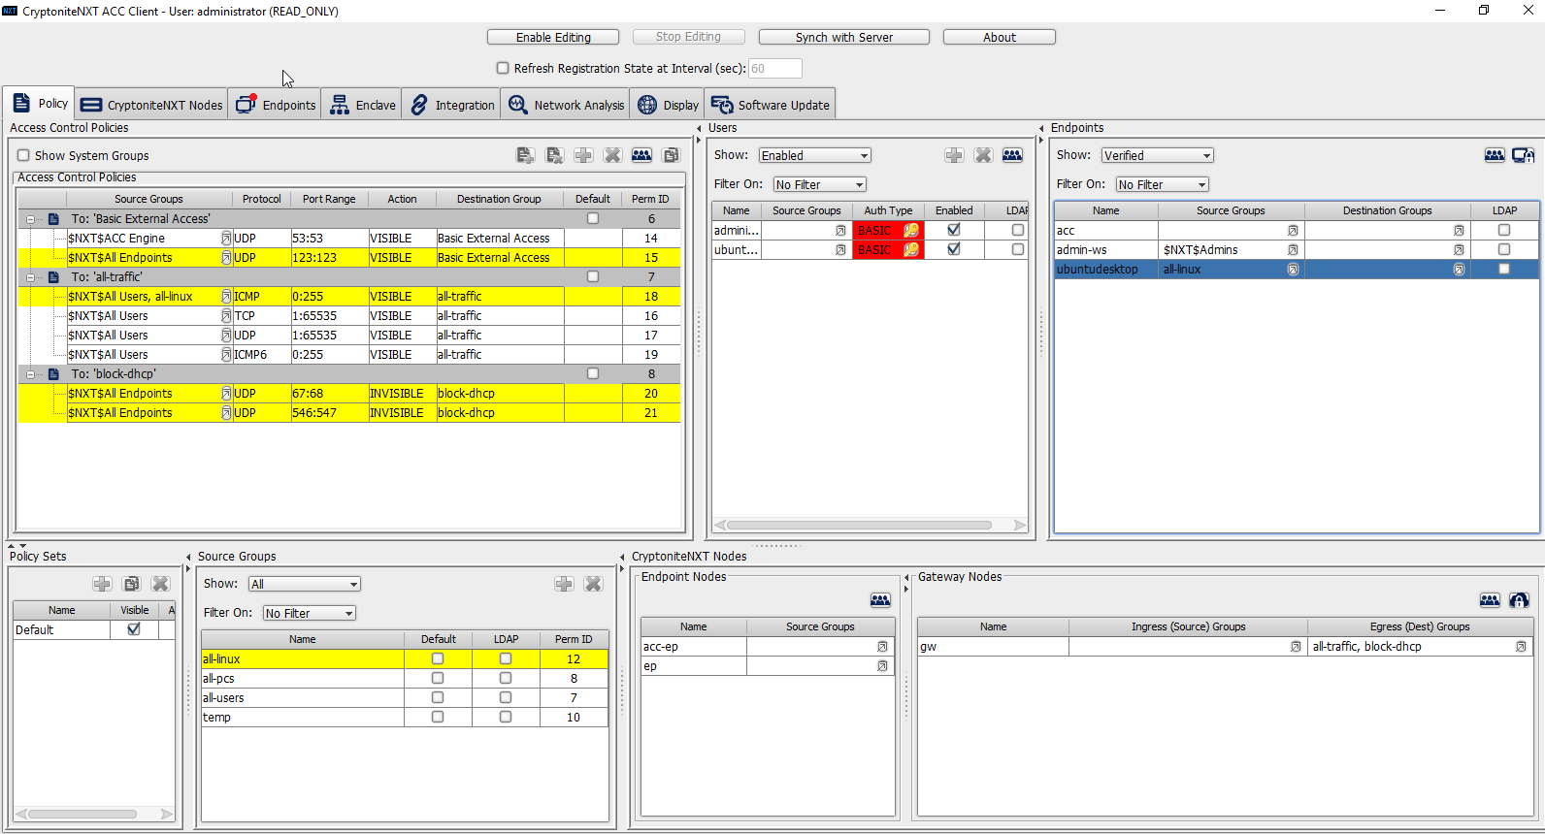Toggle Default checkbox for all-linux source group
This screenshot has height=834, width=1545.
[438, 658]
